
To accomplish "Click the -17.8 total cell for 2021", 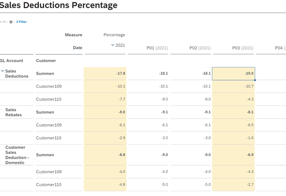I will pyautogui.click(x=105, y=73).
